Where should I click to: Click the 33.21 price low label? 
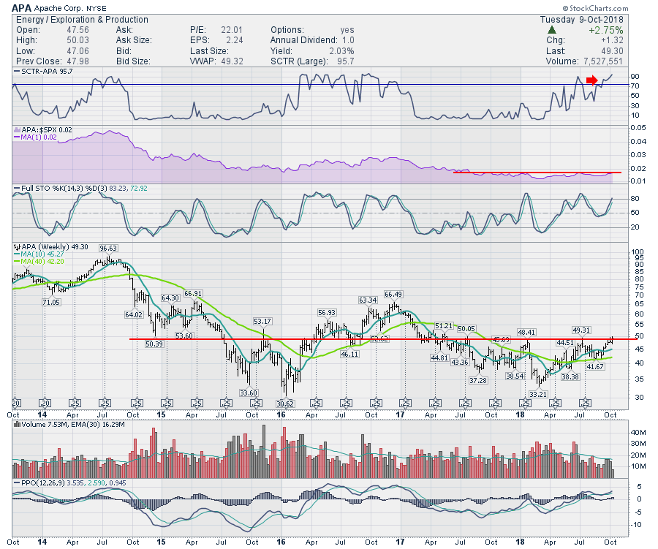pyautogui.click(x=538, y=394)
